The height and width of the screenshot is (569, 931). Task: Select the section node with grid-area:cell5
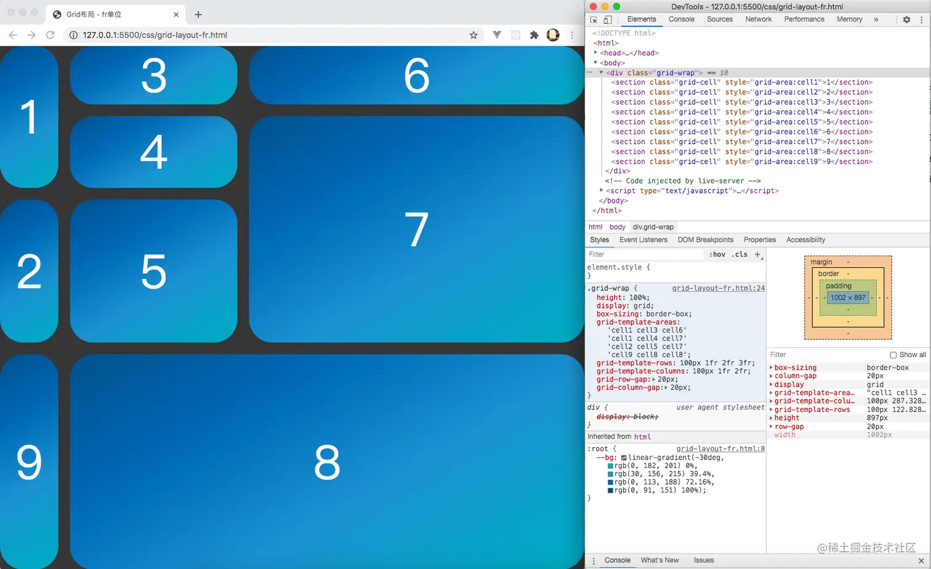pos(742,122)
